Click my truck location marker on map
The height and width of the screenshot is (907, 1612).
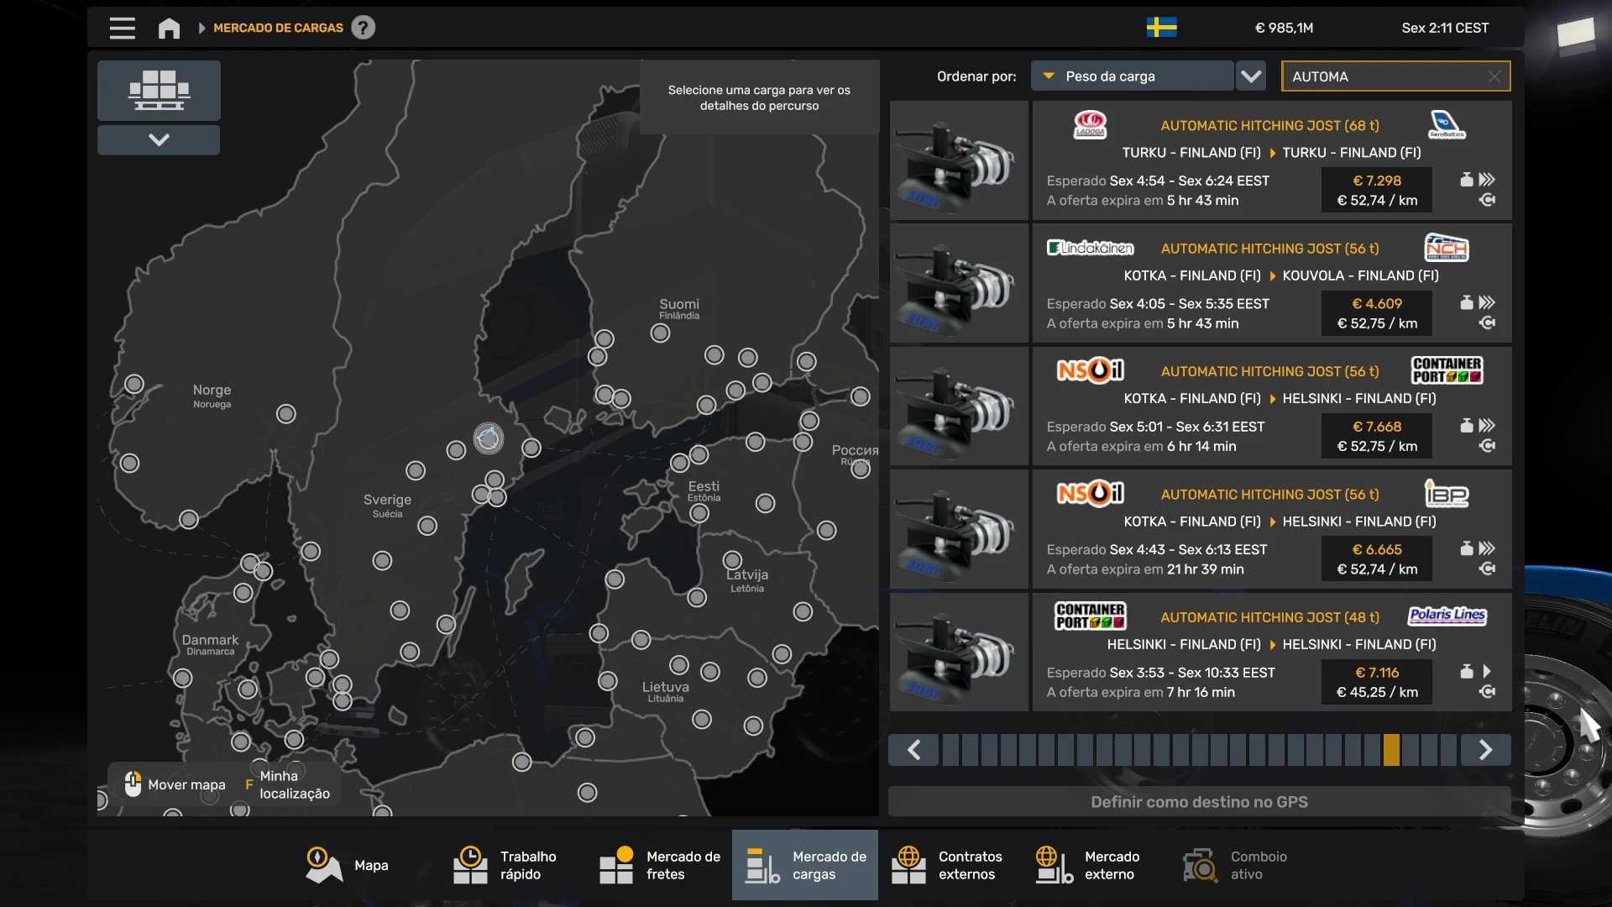coord(488,438)
